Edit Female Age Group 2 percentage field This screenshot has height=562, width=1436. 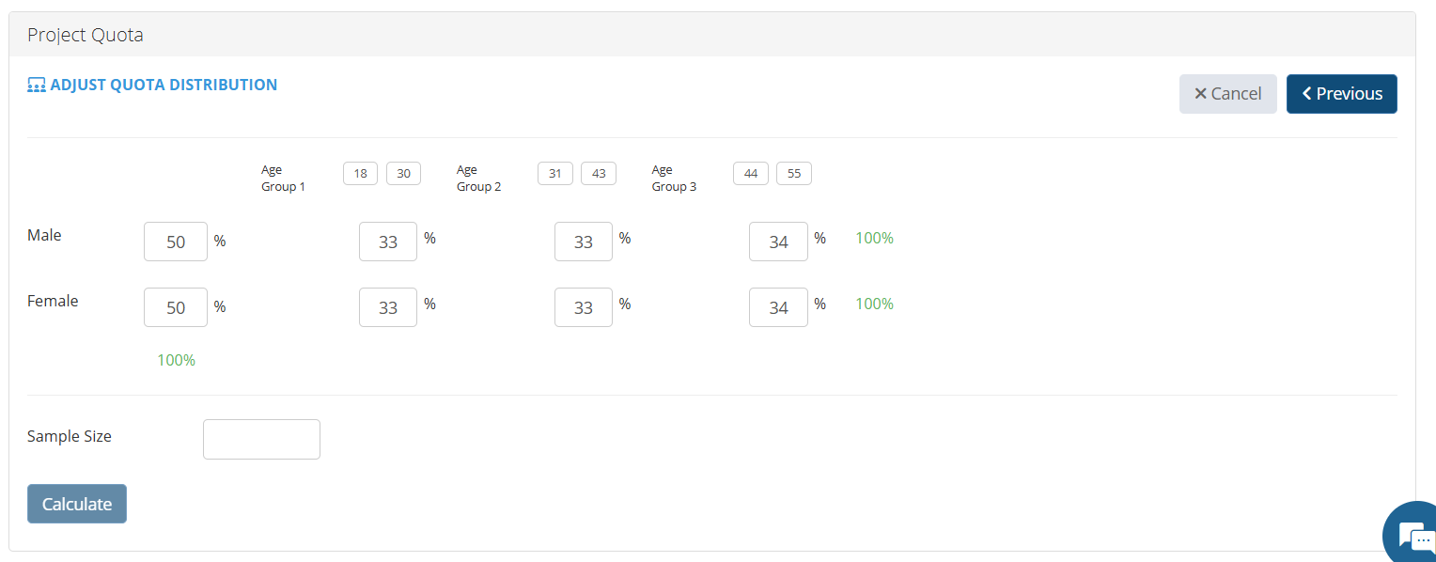click(584, 307)
